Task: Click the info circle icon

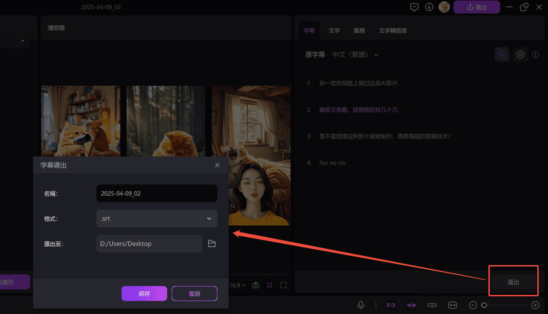Action: coord(535,55)
